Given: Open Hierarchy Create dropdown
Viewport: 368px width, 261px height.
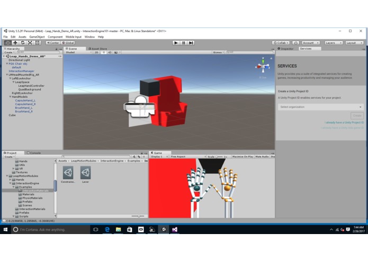Looking at the screenshot, I should [x=10, y=52].
